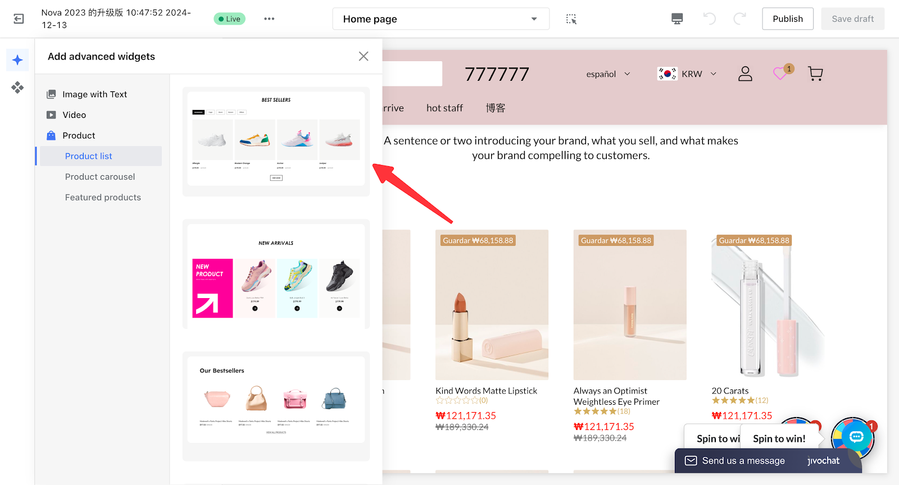Expand the Home page selector dropdown
Screen dimensions: 899x485
(x=441, y=19)
